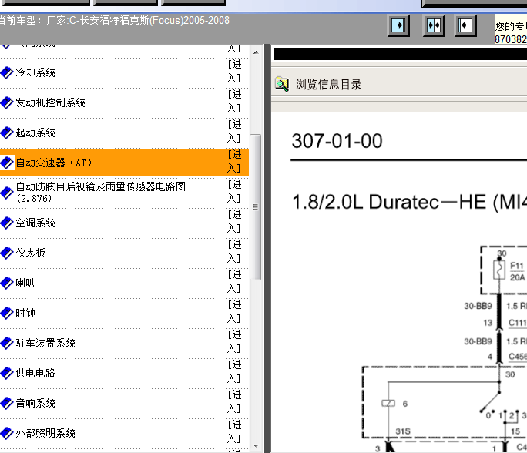The image size is (527, 453).
Task: Click the book icon beside 自动防眩目后视镜
Action: pyautogui.click(x=7, y=193)
